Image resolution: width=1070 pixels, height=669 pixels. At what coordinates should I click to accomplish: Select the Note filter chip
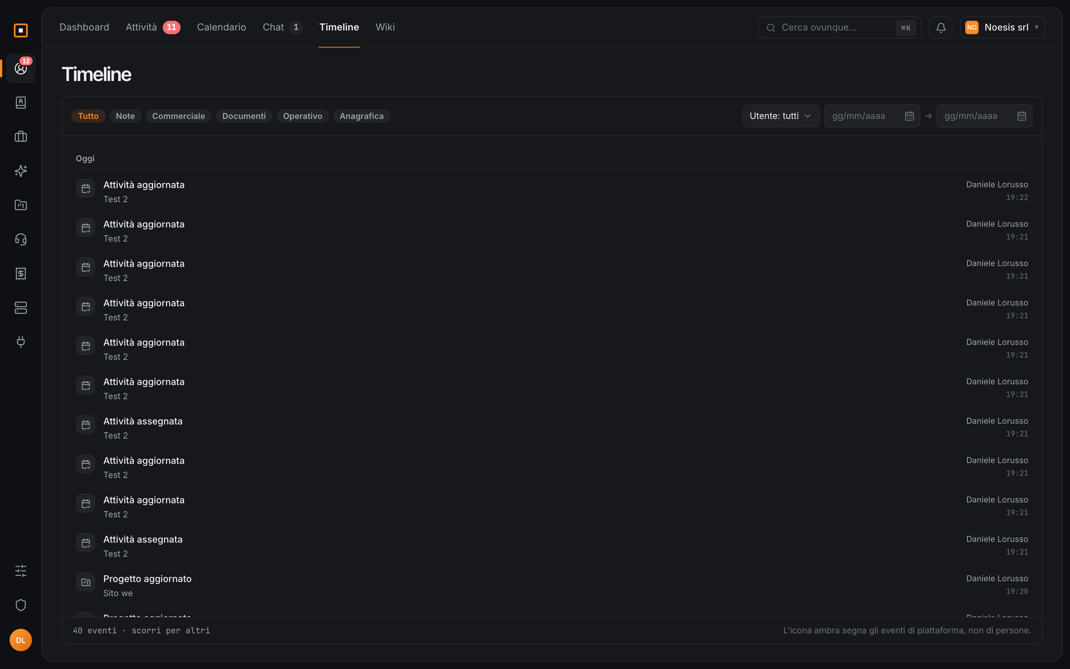(x=125, y=116)
